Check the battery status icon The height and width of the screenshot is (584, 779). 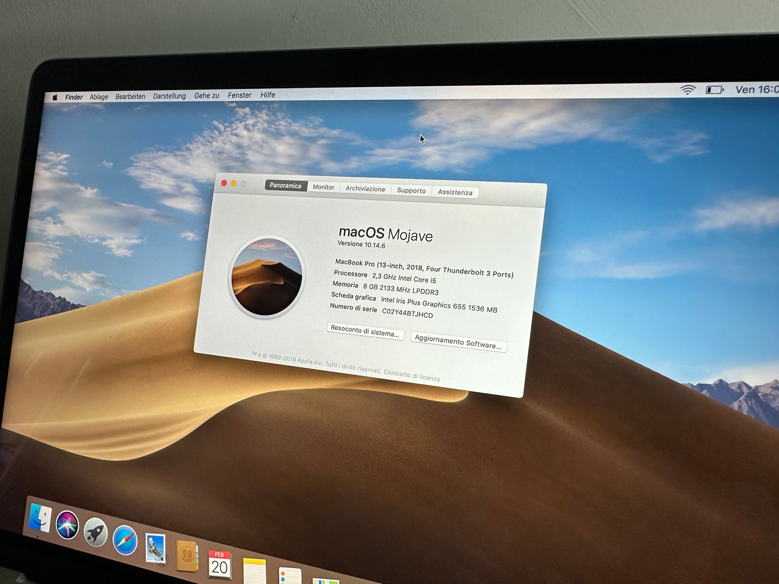click(714, 90)
